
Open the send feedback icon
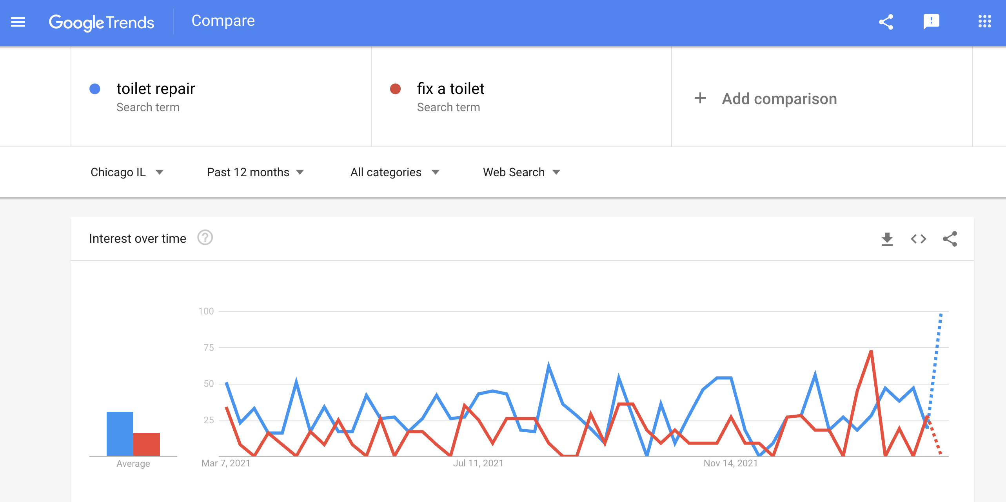click(931, 22)
